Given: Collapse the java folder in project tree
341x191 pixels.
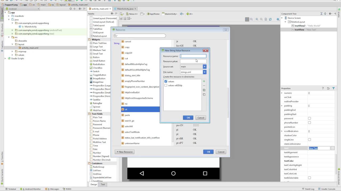Looking at the screenshot, I should coord(9,20).
